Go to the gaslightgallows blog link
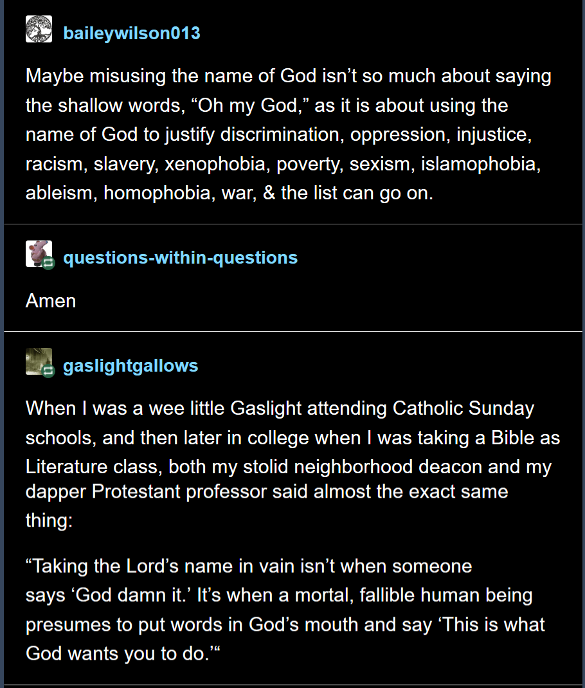The image size is (585, 688). (130, 365)
